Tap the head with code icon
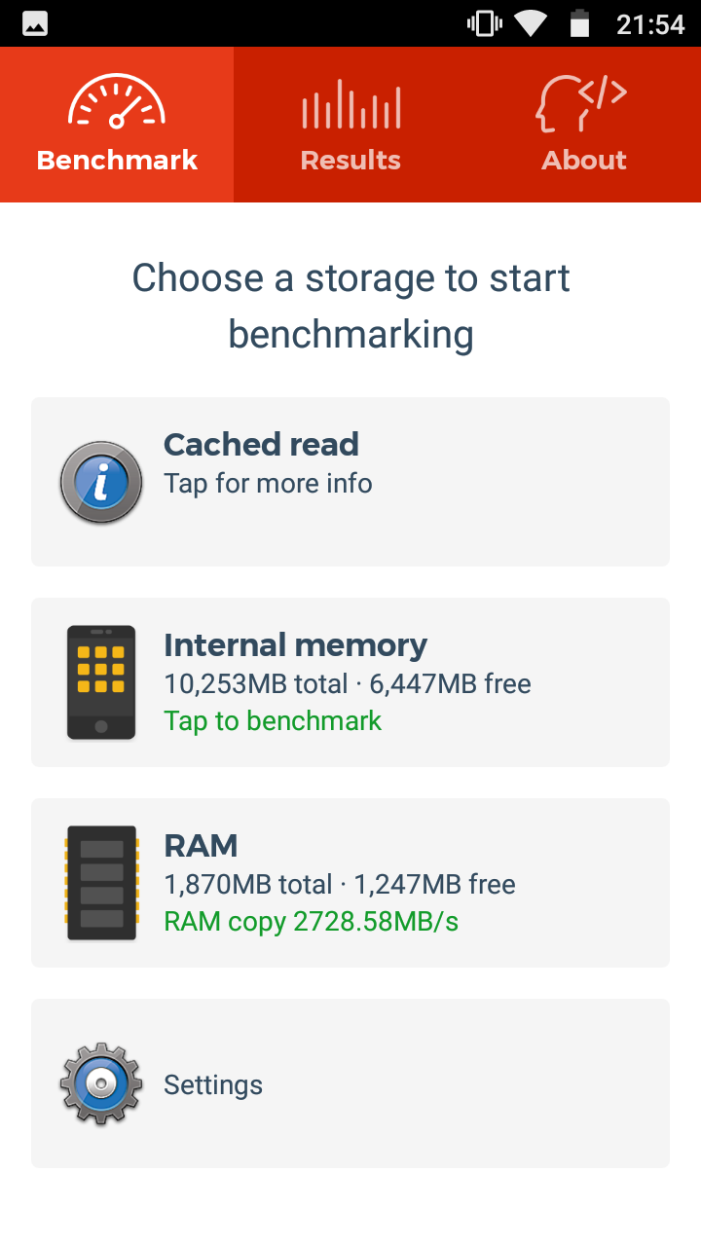Image resolution: width=701 pixels, height=1246 pixels. coord(581,103)
